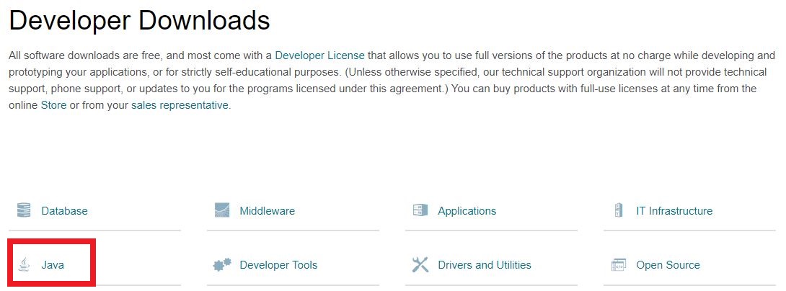
Task: Click the Drivers and Utilities wrench icon
Action: click(x=420, y=264)
